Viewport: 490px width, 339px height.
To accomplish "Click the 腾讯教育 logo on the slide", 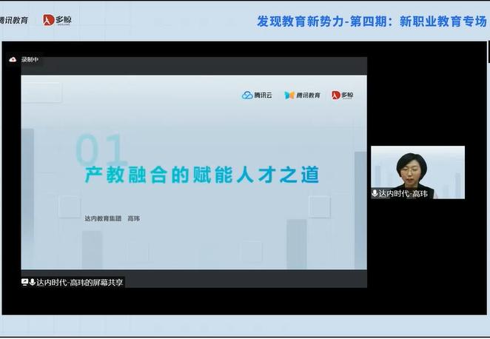I will tap(303, 95).
